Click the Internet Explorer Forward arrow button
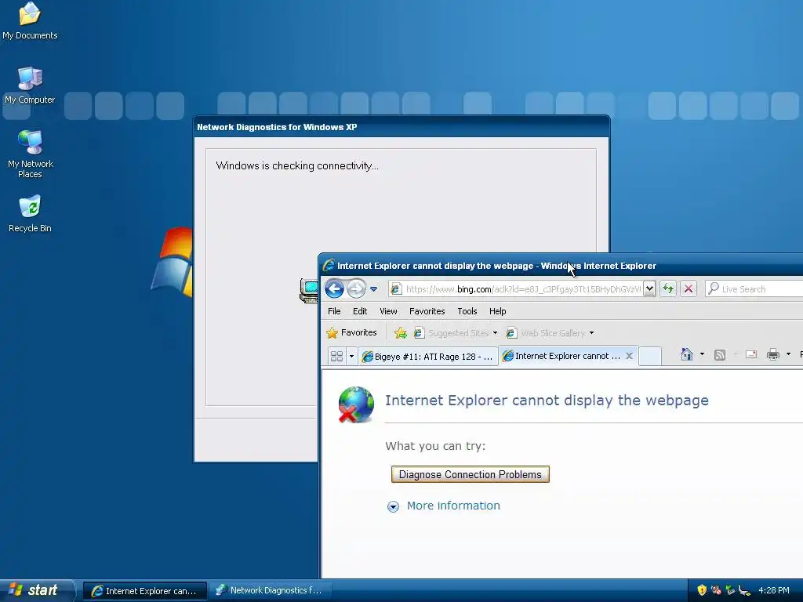The width and height of the screenshot is (803, 602). [356, 288]
